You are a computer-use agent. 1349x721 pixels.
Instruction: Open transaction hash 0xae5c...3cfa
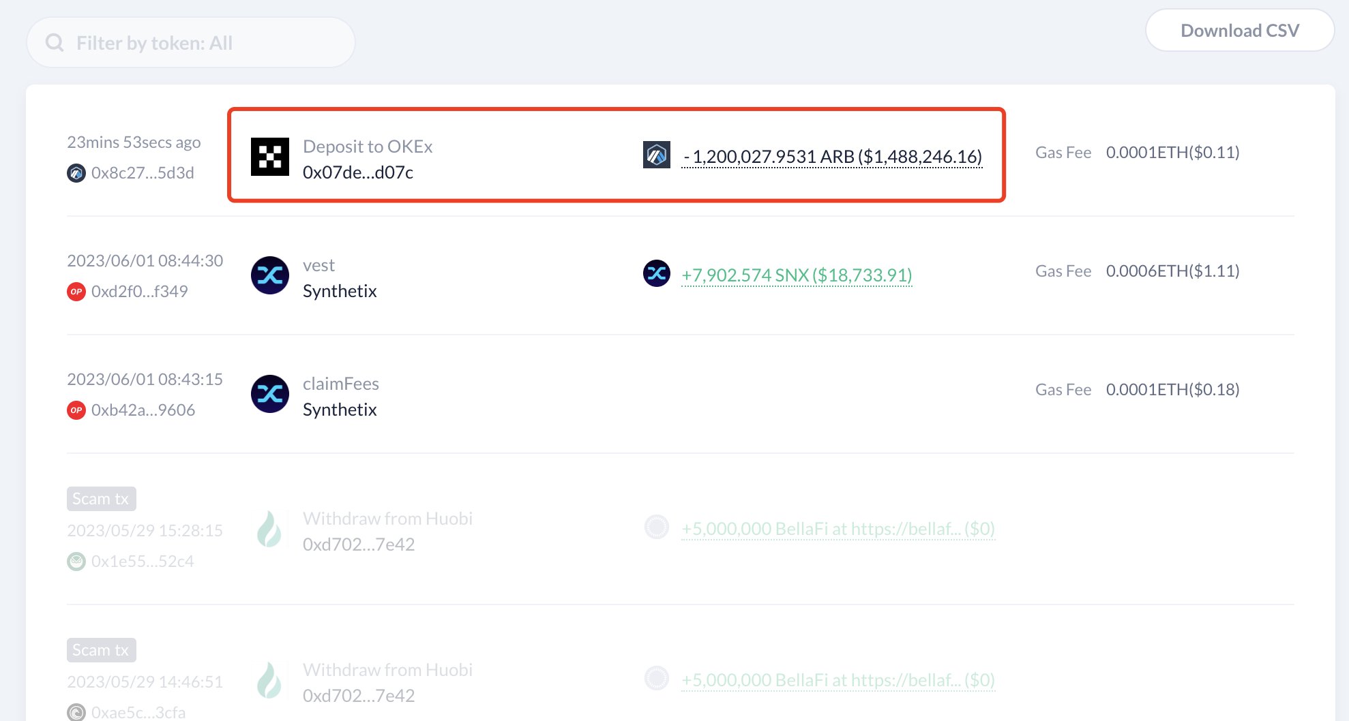[138, 712]
